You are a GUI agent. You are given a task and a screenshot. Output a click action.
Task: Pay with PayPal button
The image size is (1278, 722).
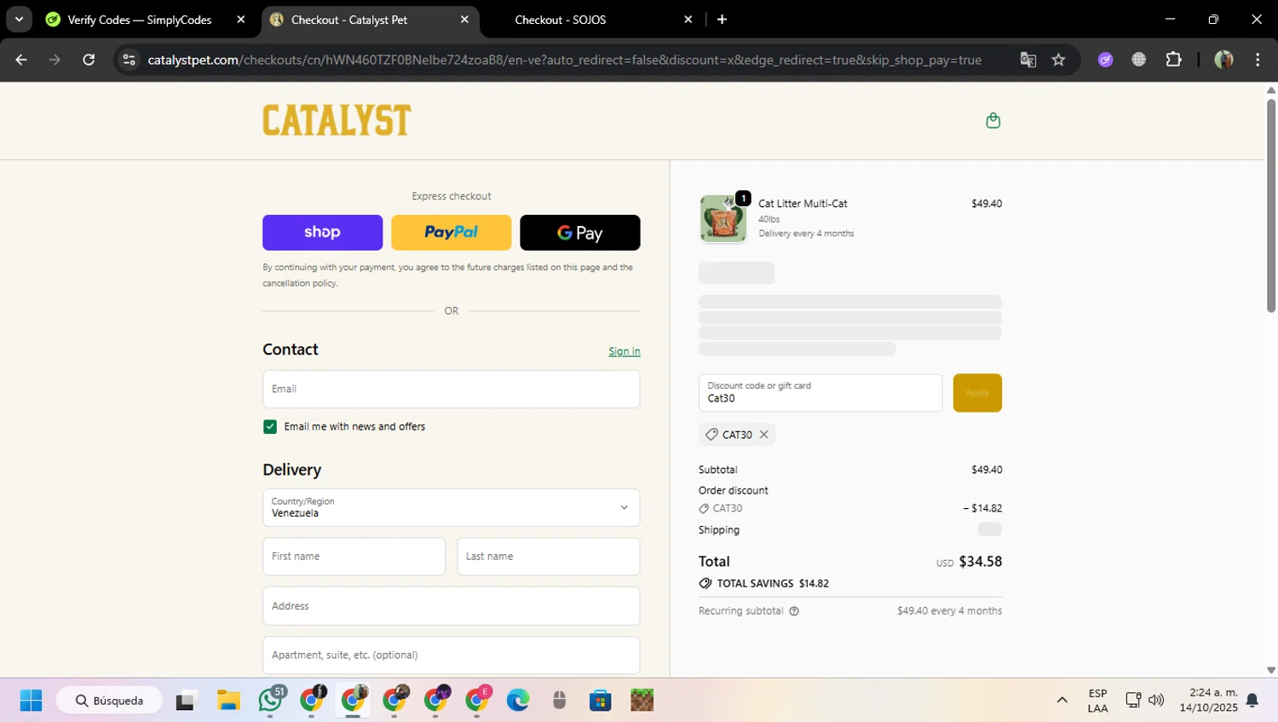[452, 233]
